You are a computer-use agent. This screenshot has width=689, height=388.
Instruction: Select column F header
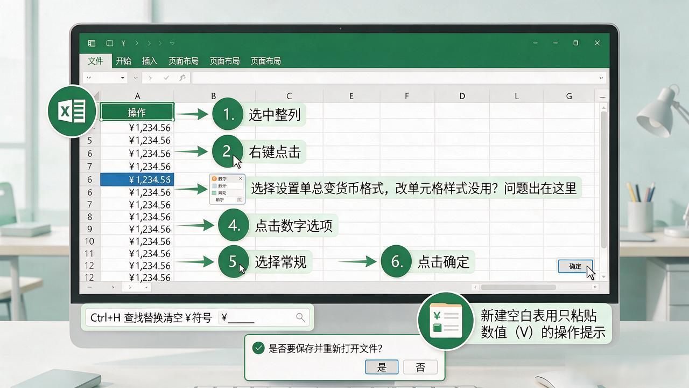pos(406,96)
